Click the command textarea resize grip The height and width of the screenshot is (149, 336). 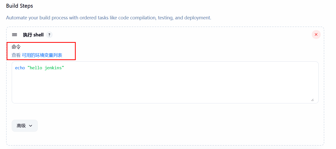(x=312, y=100)
